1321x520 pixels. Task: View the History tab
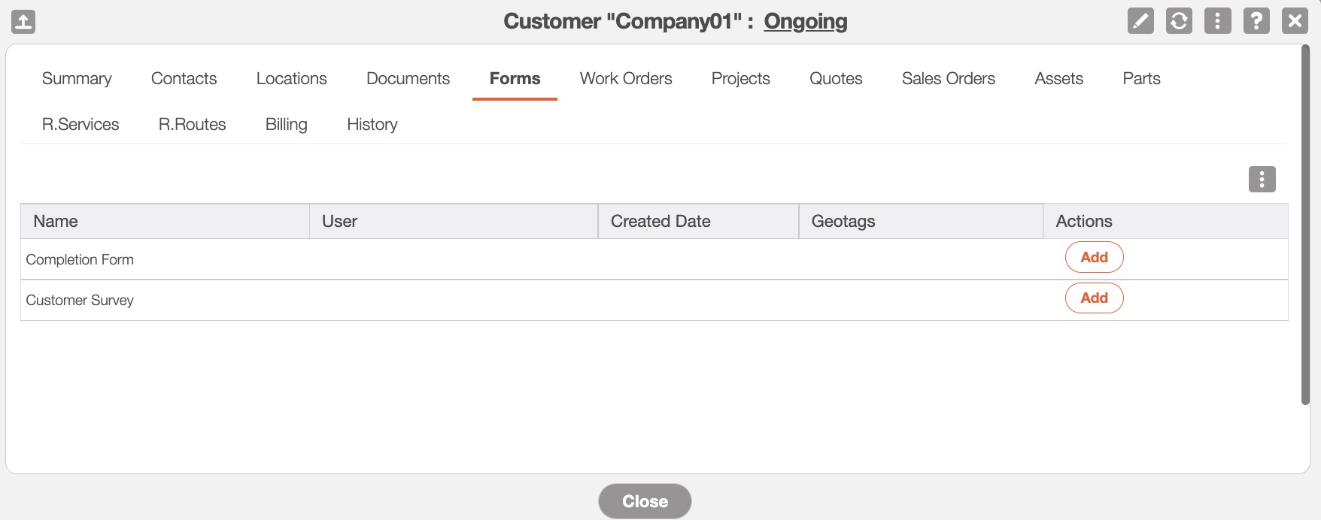372,125
